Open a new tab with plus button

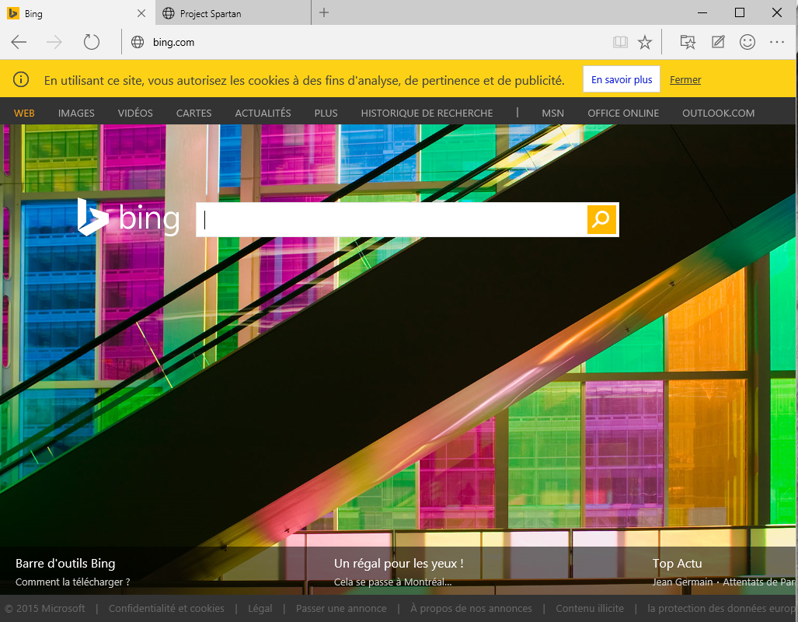pos(324,12)
